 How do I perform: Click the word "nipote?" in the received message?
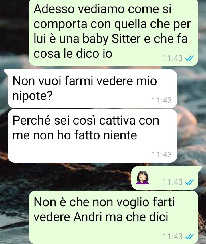point(32,96)
